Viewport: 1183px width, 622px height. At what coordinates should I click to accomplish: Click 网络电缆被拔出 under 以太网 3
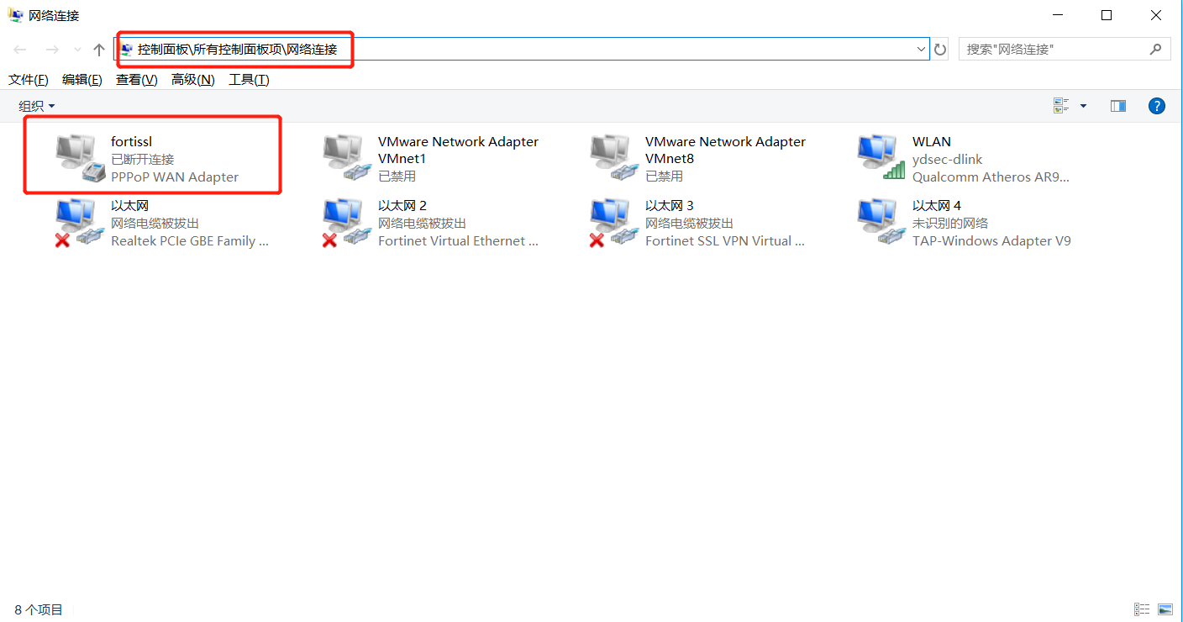[x=690, y=224]
